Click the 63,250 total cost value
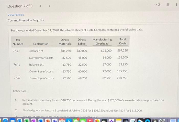The width and height of the screenshot is (179, 122). [123, 64]
